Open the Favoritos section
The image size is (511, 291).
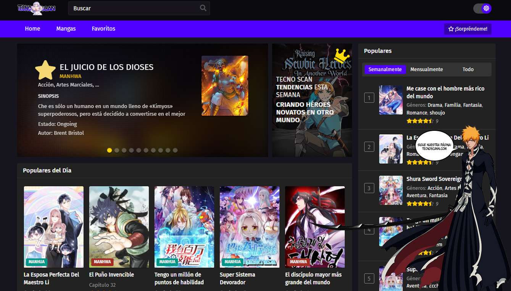coord(103,29)
